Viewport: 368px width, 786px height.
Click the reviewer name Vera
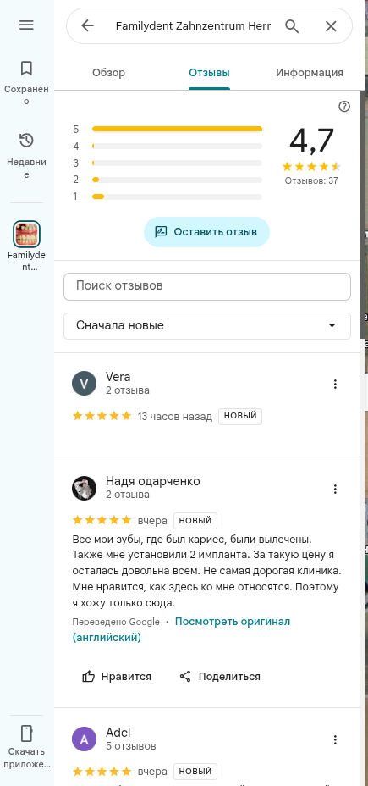(118, 377)
